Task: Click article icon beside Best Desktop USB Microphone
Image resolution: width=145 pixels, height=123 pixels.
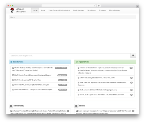Action: coord(13,68)
